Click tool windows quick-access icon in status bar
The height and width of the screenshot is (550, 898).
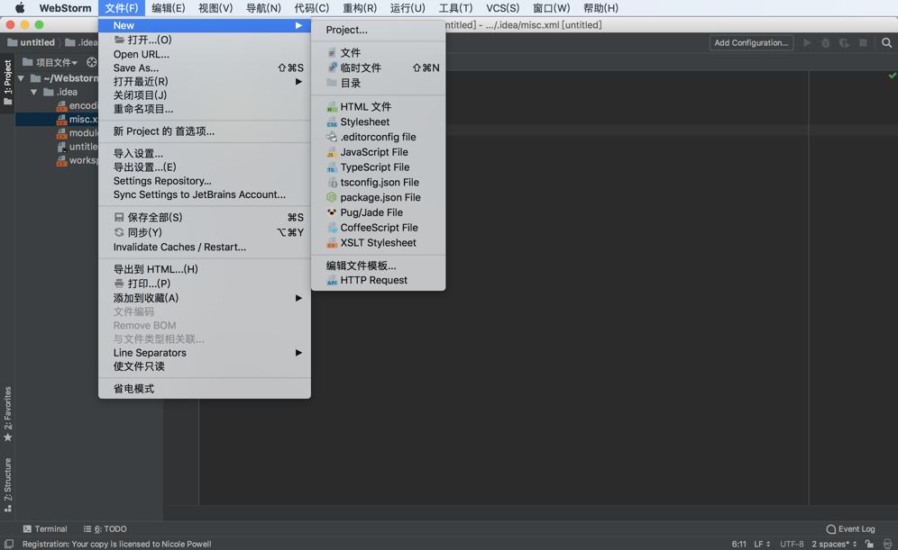9,544
